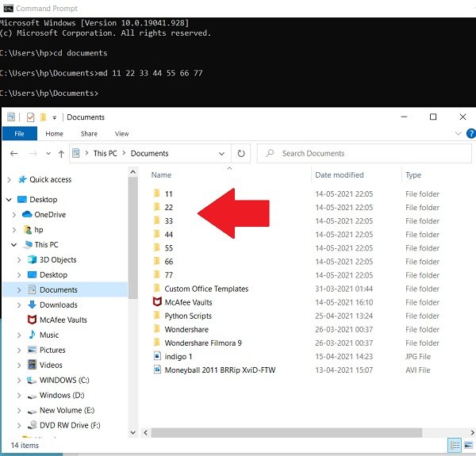The height and width of the screenshot is (456, 476).
Task: Select the McAfee Vaults folder icon in file list
Action: coord(157,302)
